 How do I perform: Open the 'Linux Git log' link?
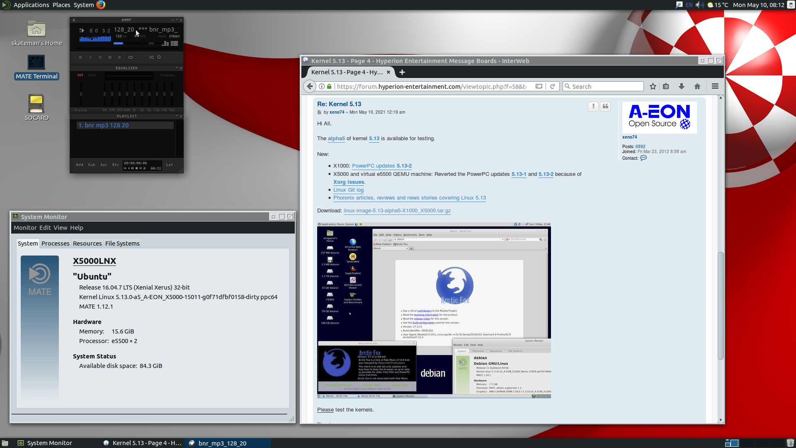pyautogui.click(x=348, y=190)
